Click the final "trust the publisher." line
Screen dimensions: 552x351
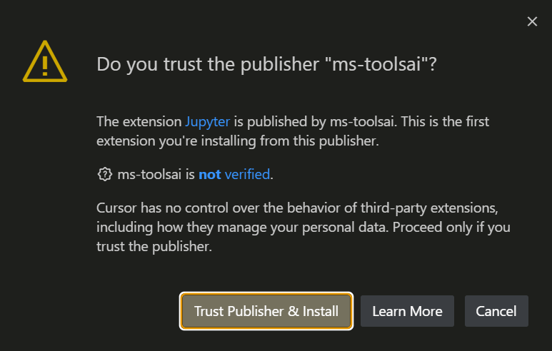coord(154,247)
